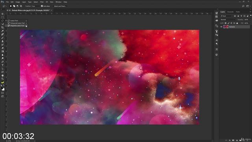Viewport: 252px width, 142px height.
Task: Switch to the Paths tab
Action: tap(238, 12)
